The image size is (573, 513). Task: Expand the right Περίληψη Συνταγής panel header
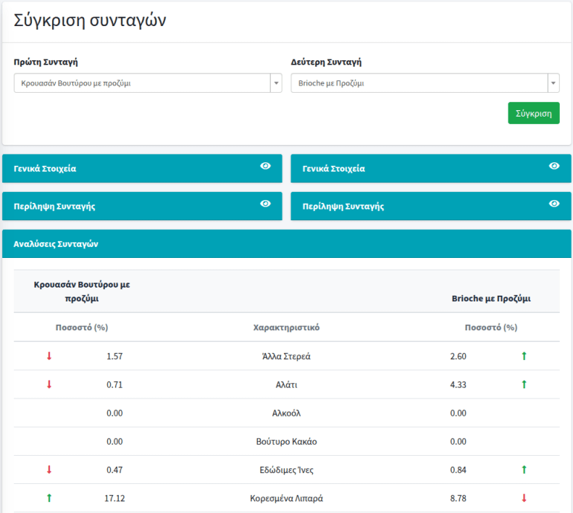[x=431, y=206]
